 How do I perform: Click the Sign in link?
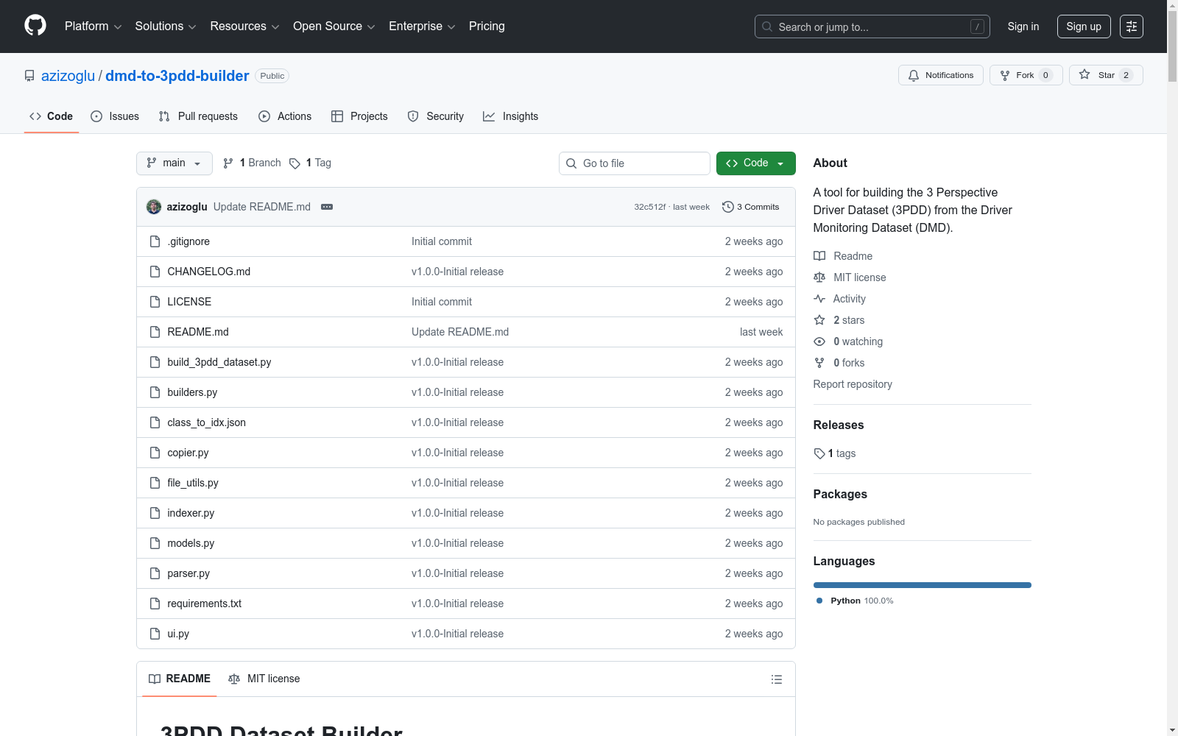1023,26
